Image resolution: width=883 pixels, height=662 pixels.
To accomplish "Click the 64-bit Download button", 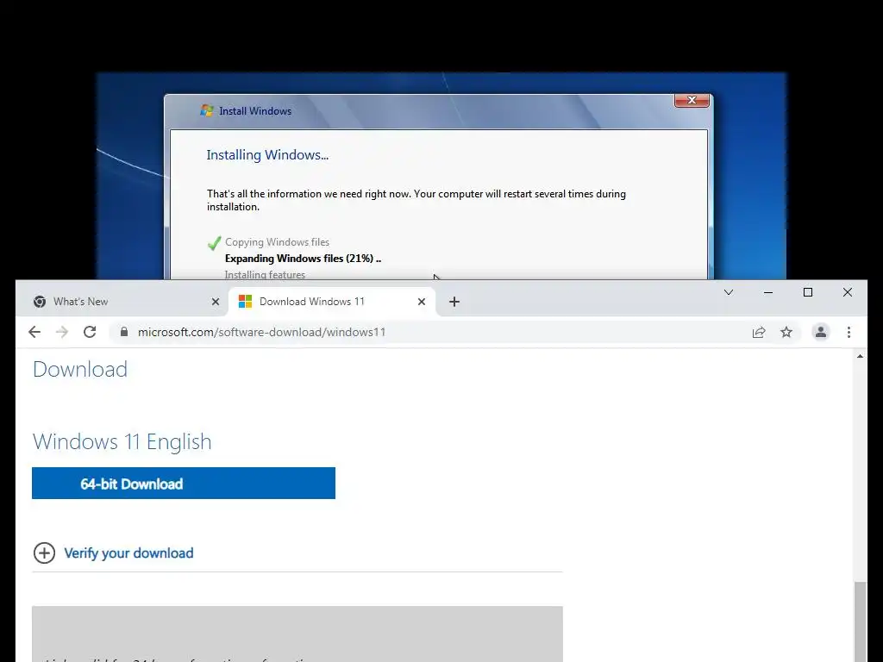I will click(184, 483).
